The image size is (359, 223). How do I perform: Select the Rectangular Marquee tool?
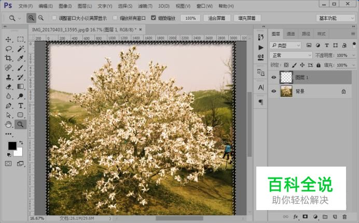(x=20, y=39)
